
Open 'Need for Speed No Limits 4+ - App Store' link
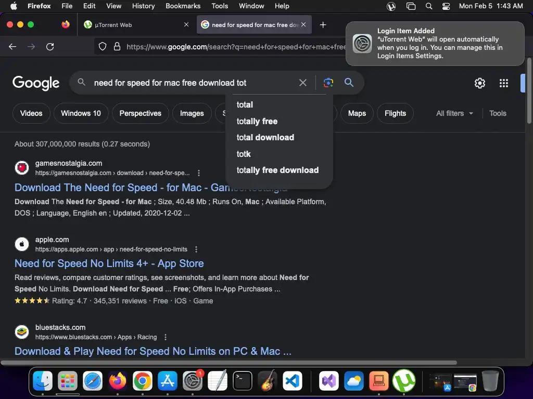[109, 263]
